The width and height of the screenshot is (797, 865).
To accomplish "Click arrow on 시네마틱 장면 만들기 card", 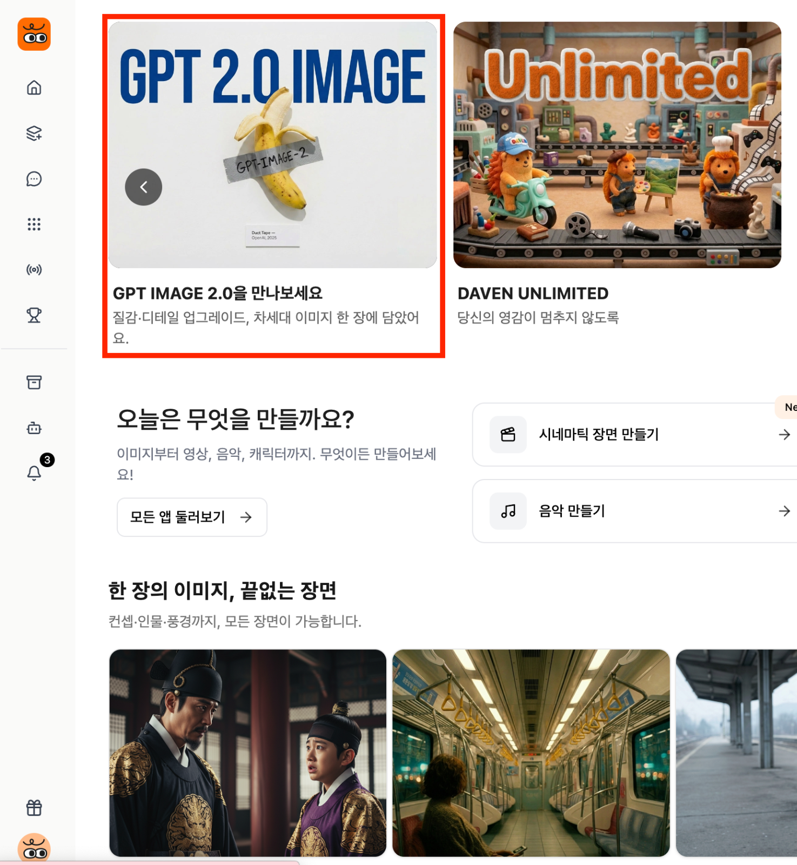I will 785,435.
